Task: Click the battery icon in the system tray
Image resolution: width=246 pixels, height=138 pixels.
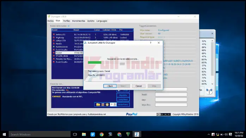Action: click(222, 134)
